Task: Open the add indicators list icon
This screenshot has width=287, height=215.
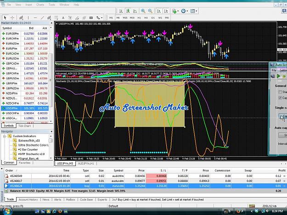Action: click(x=174, y=11)
